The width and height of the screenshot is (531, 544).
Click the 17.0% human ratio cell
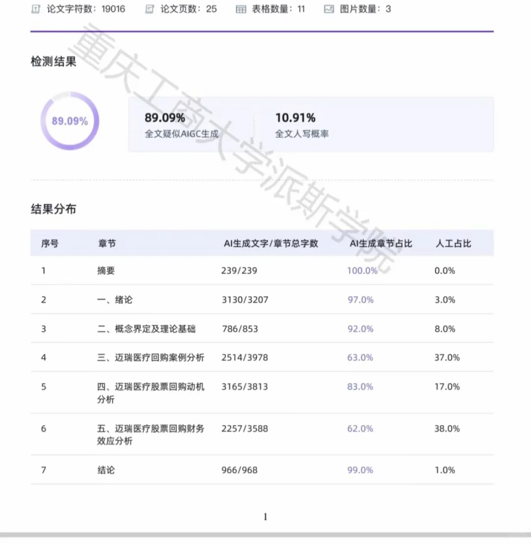click(x=447, y=387)
